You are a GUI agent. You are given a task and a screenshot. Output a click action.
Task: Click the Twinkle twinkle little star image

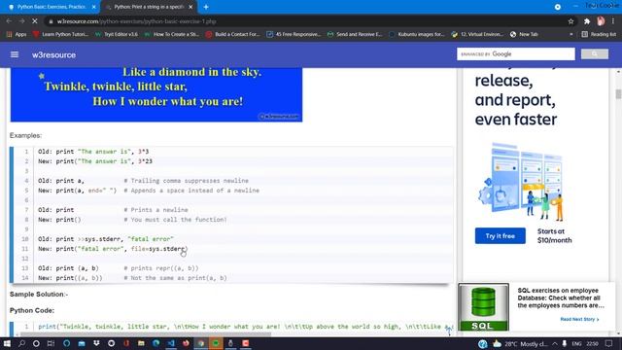156,94
